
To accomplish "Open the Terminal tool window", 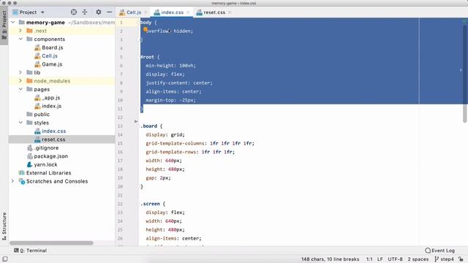I will 30,251.
